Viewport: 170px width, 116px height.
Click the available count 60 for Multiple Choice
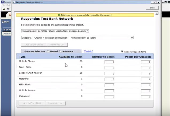click(81, 61)
